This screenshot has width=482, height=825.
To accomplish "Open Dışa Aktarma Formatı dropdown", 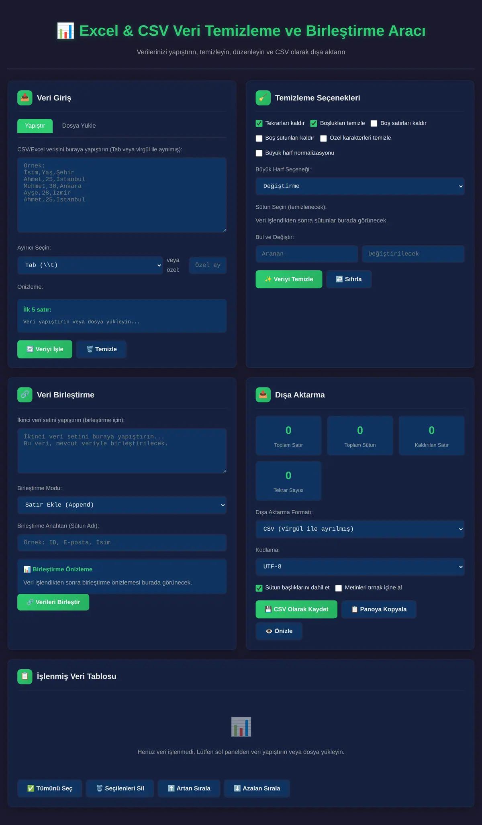I will (360, 529).
